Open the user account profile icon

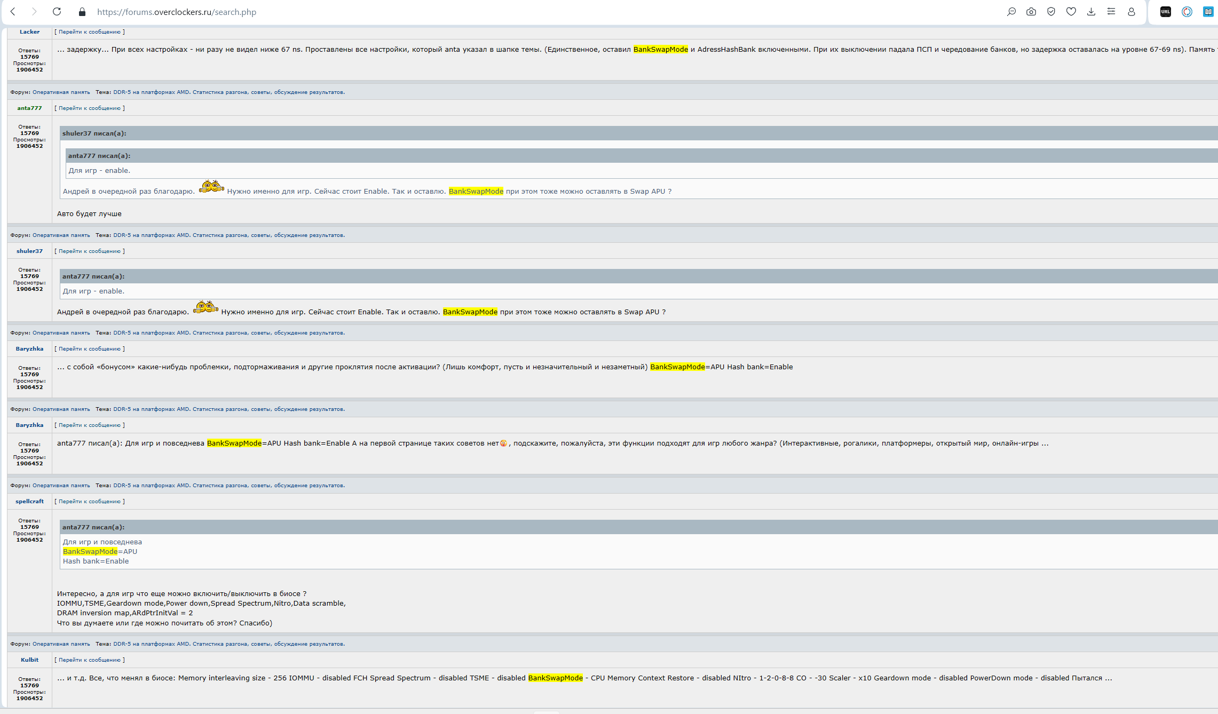tap(1131, 12)
